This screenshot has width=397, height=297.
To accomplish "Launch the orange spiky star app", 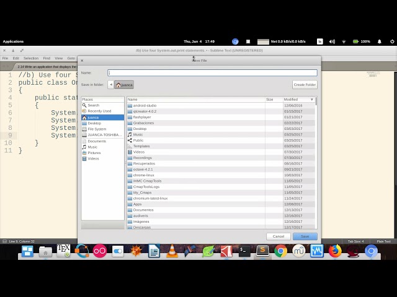I will tap(136, 251).
